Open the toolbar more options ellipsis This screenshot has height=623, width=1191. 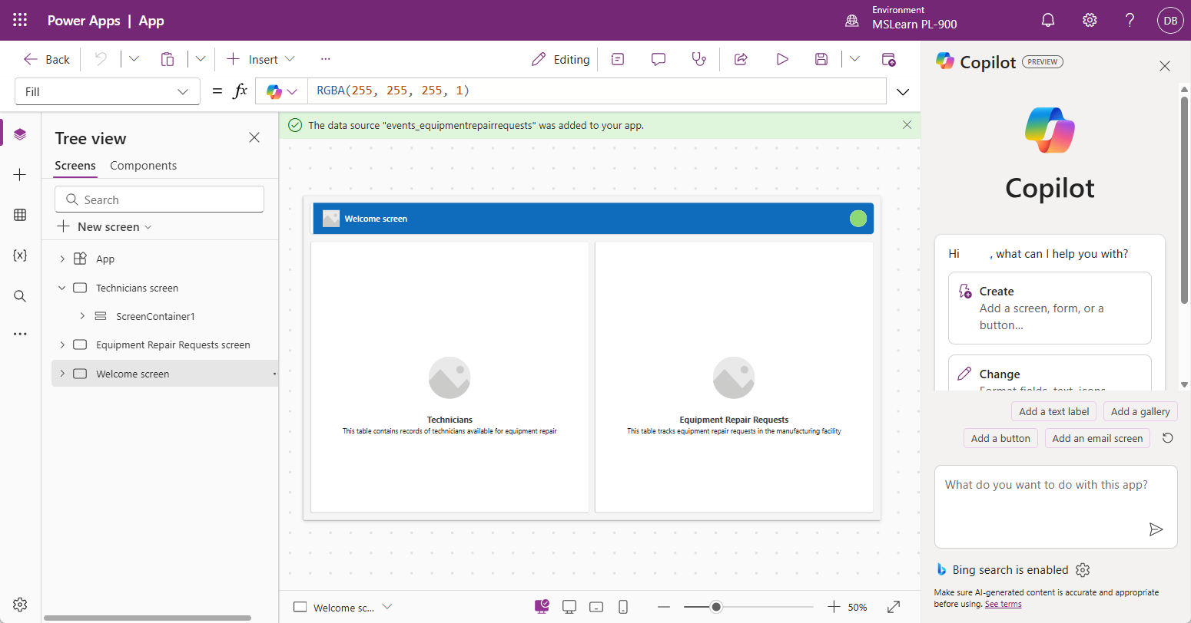[326, 59]
